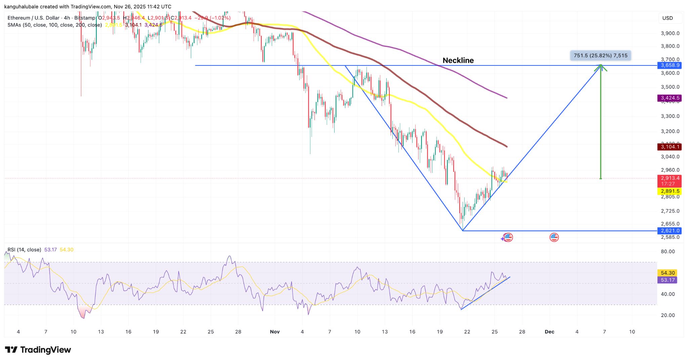Viewport: 688px width, 362px height.
Task: Click the brown SMA price tag 3,104.1
Action: click(x=670, y=147)
